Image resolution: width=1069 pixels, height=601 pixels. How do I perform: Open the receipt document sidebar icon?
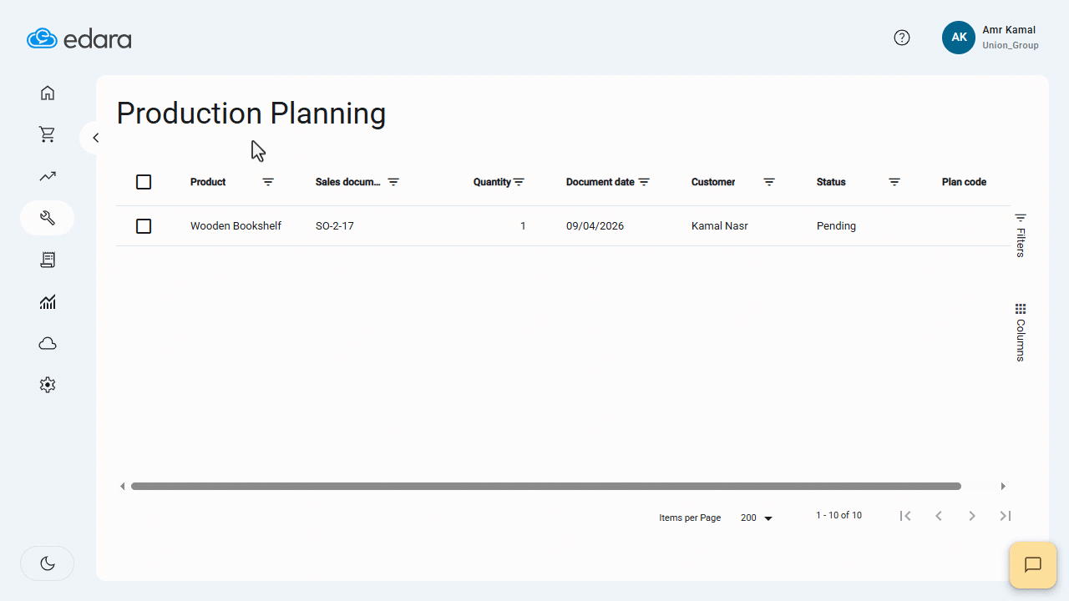(48, 260)
